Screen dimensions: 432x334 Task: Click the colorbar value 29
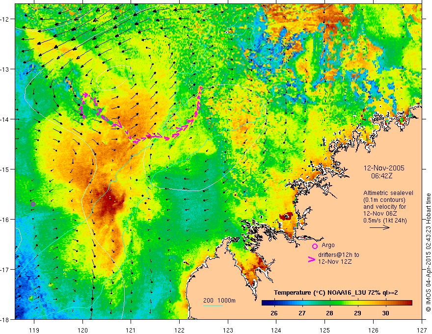coord(357,313)
